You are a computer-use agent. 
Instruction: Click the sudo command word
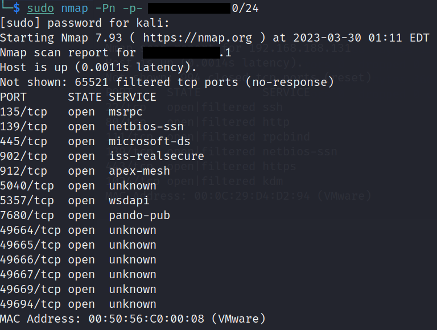(x=40, y=8)
